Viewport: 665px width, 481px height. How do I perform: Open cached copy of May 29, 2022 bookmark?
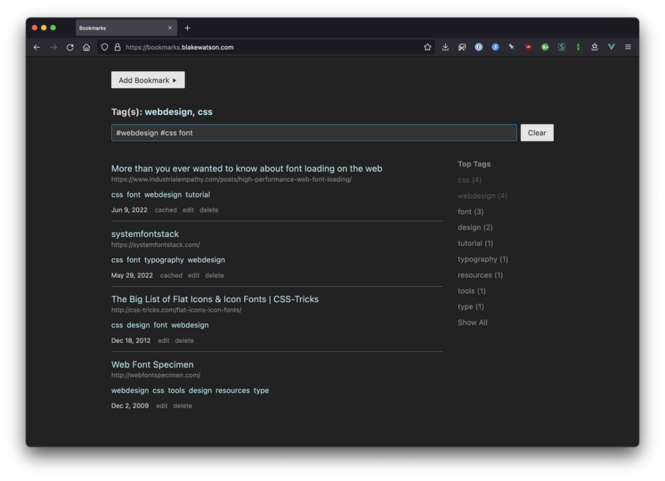[171, 275]
